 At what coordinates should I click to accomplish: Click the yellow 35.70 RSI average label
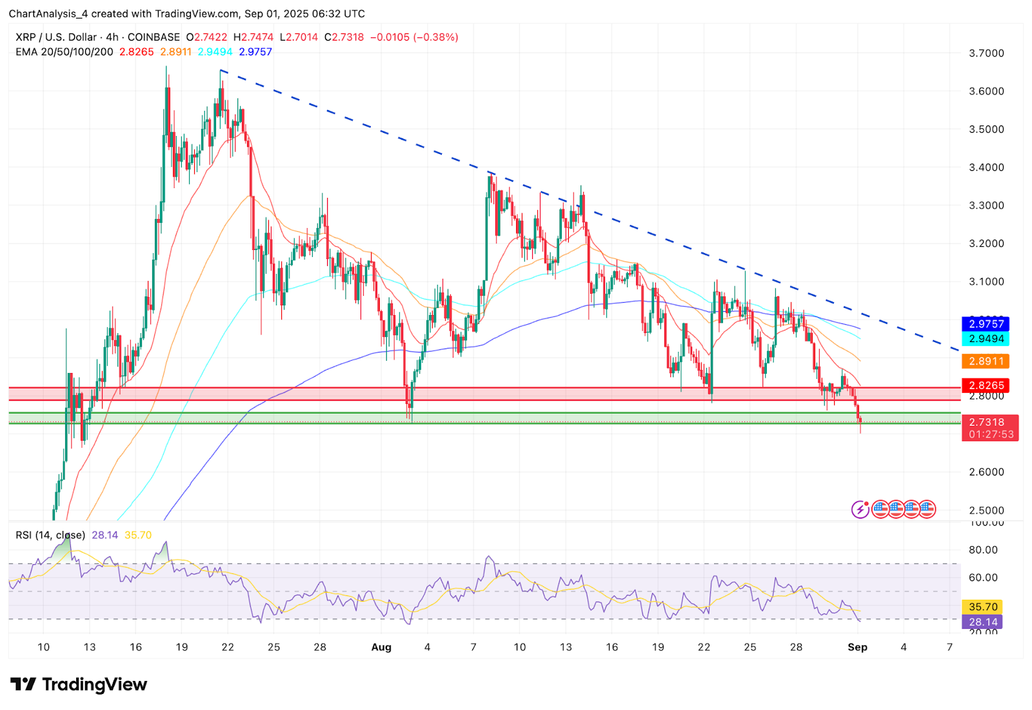(x=983, y=607)
